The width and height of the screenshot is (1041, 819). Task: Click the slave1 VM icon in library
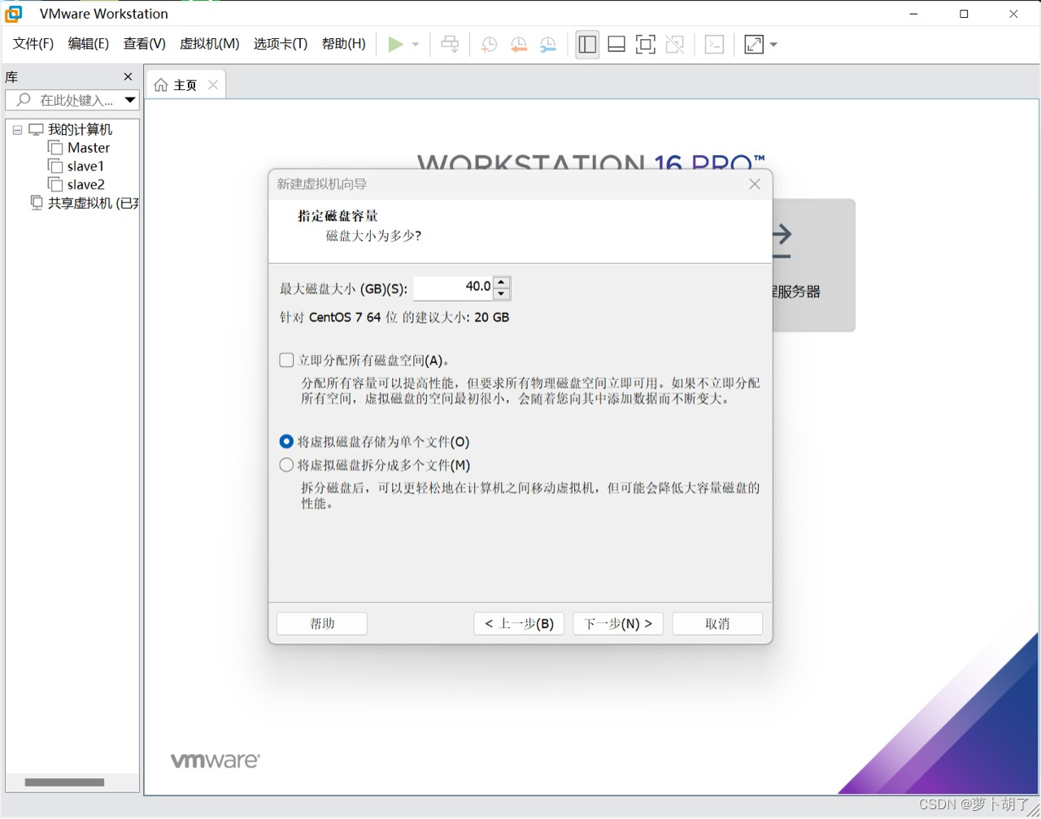click(x=55, y=167)
